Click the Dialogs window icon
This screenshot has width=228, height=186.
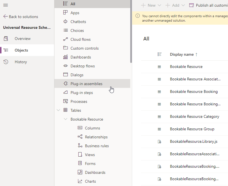pyautogui.click(x=65, y=75)
